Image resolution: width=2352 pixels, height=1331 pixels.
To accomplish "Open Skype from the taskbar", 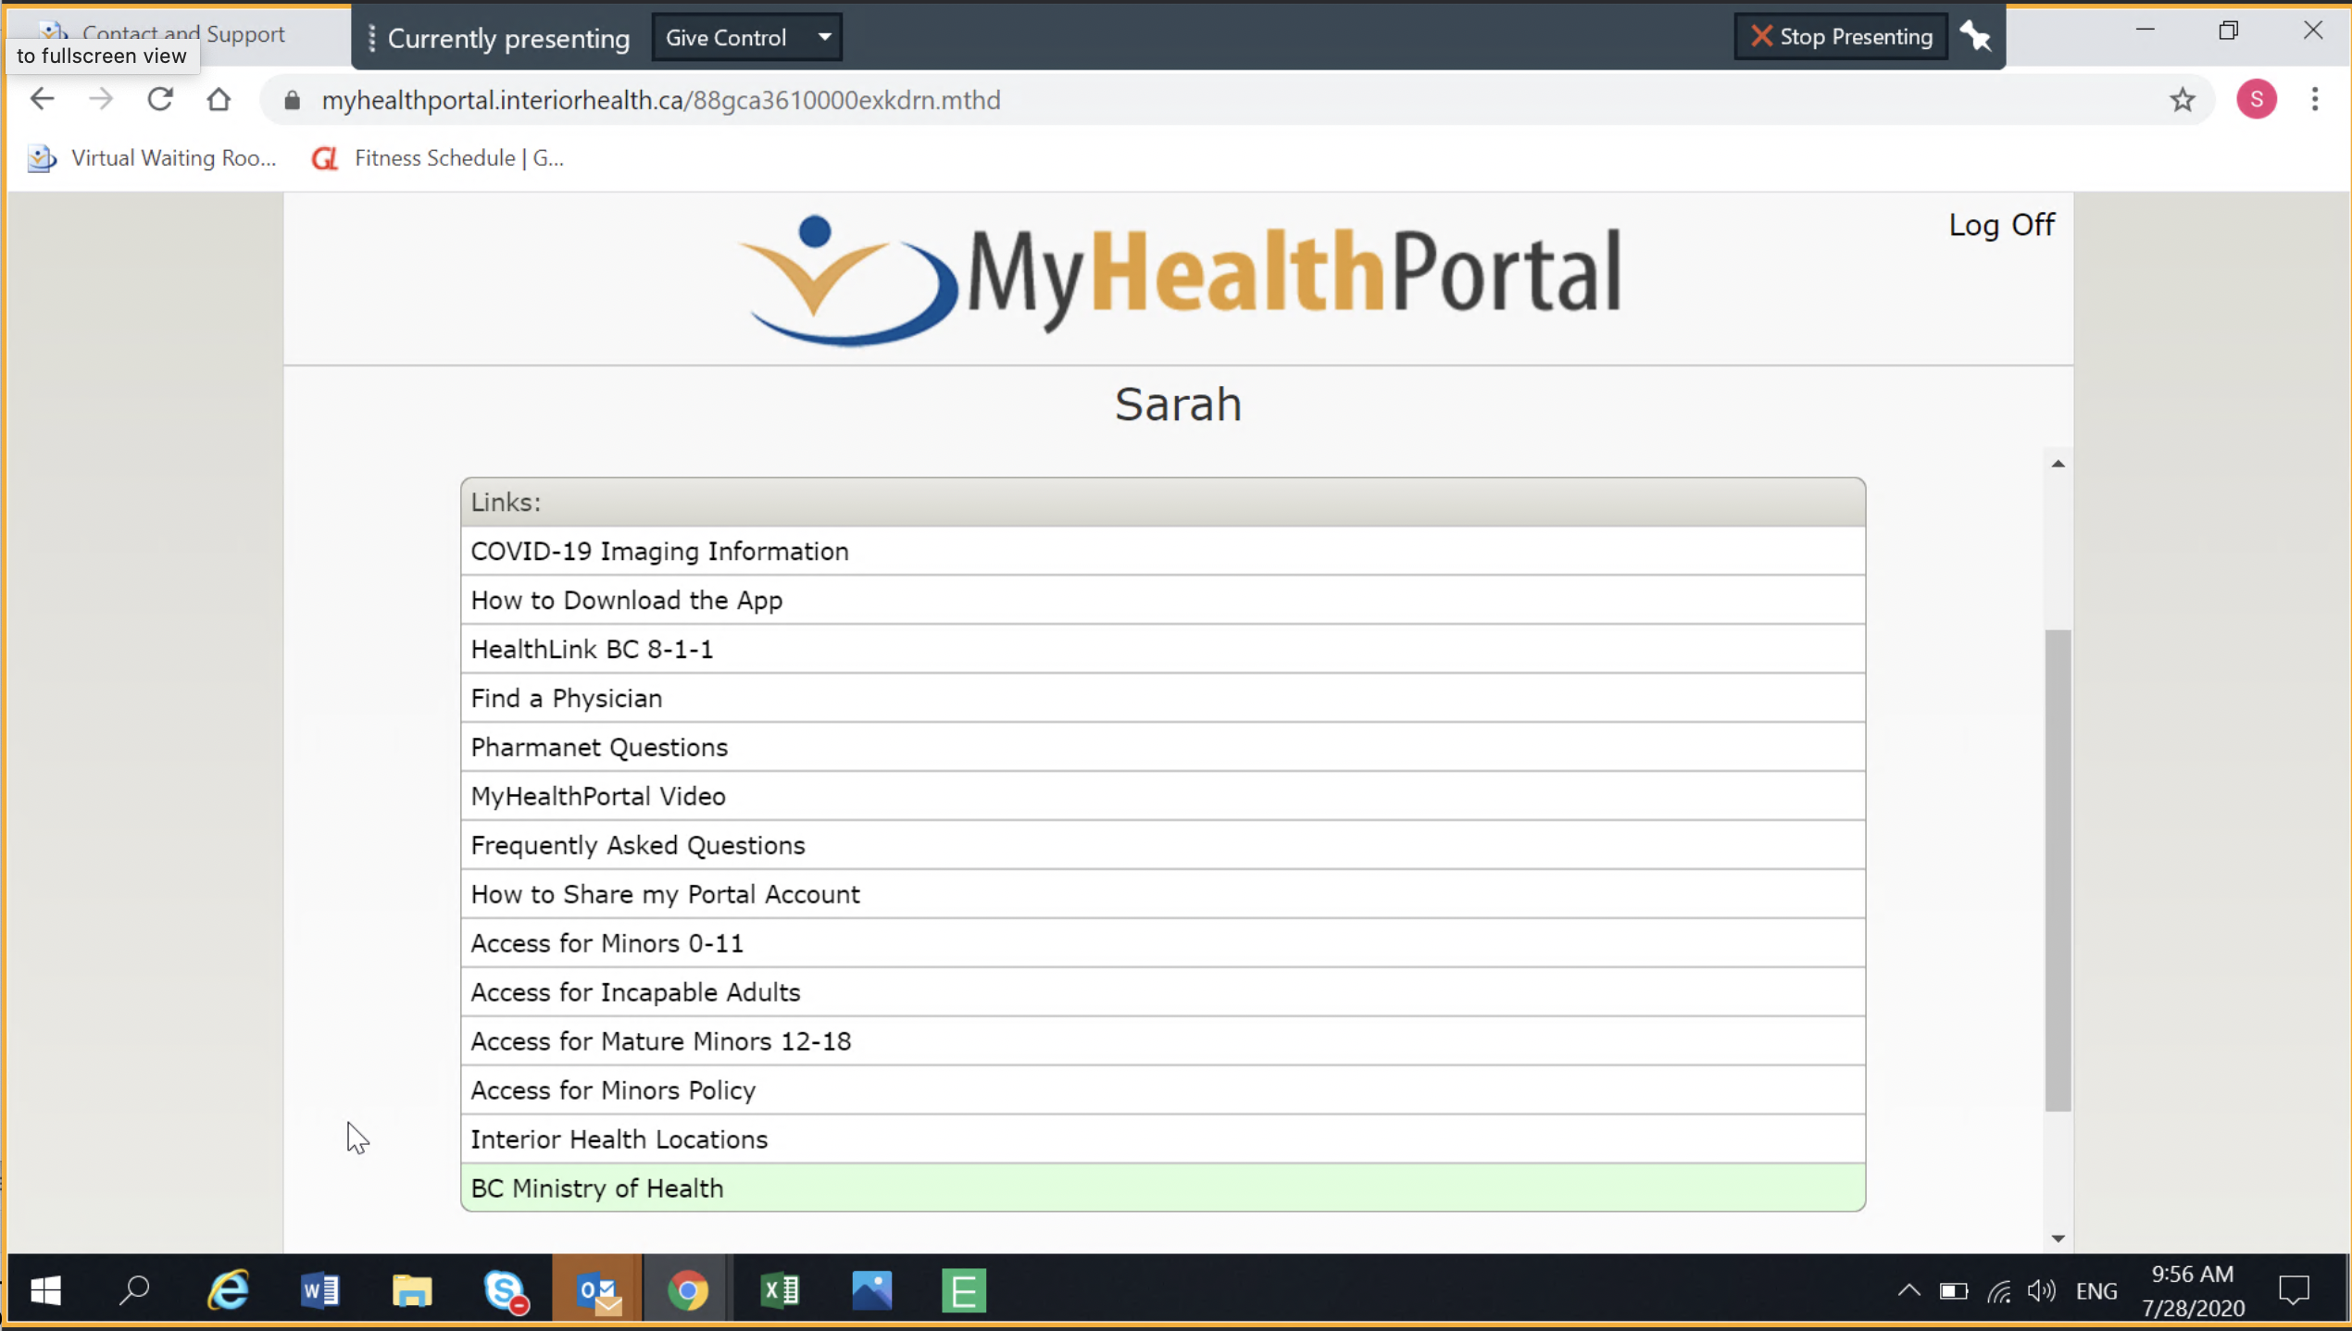I will (x=505, y=1290).
